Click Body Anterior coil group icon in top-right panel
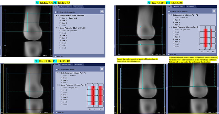This screenshot has height=114, width=219. click(x=171, y=15)
